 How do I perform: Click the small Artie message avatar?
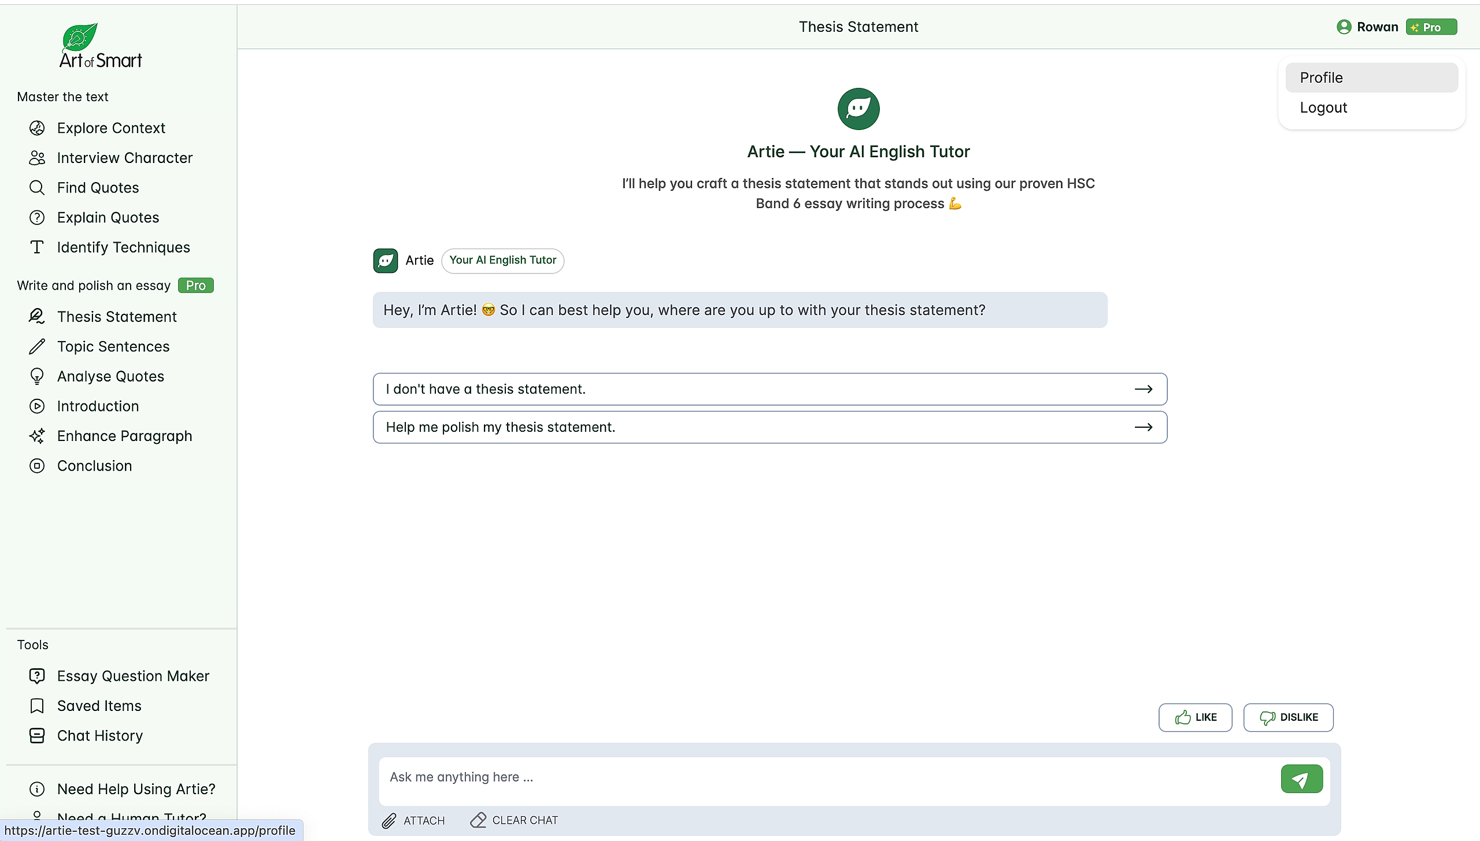pyautogui.click(x=386, y=261)
